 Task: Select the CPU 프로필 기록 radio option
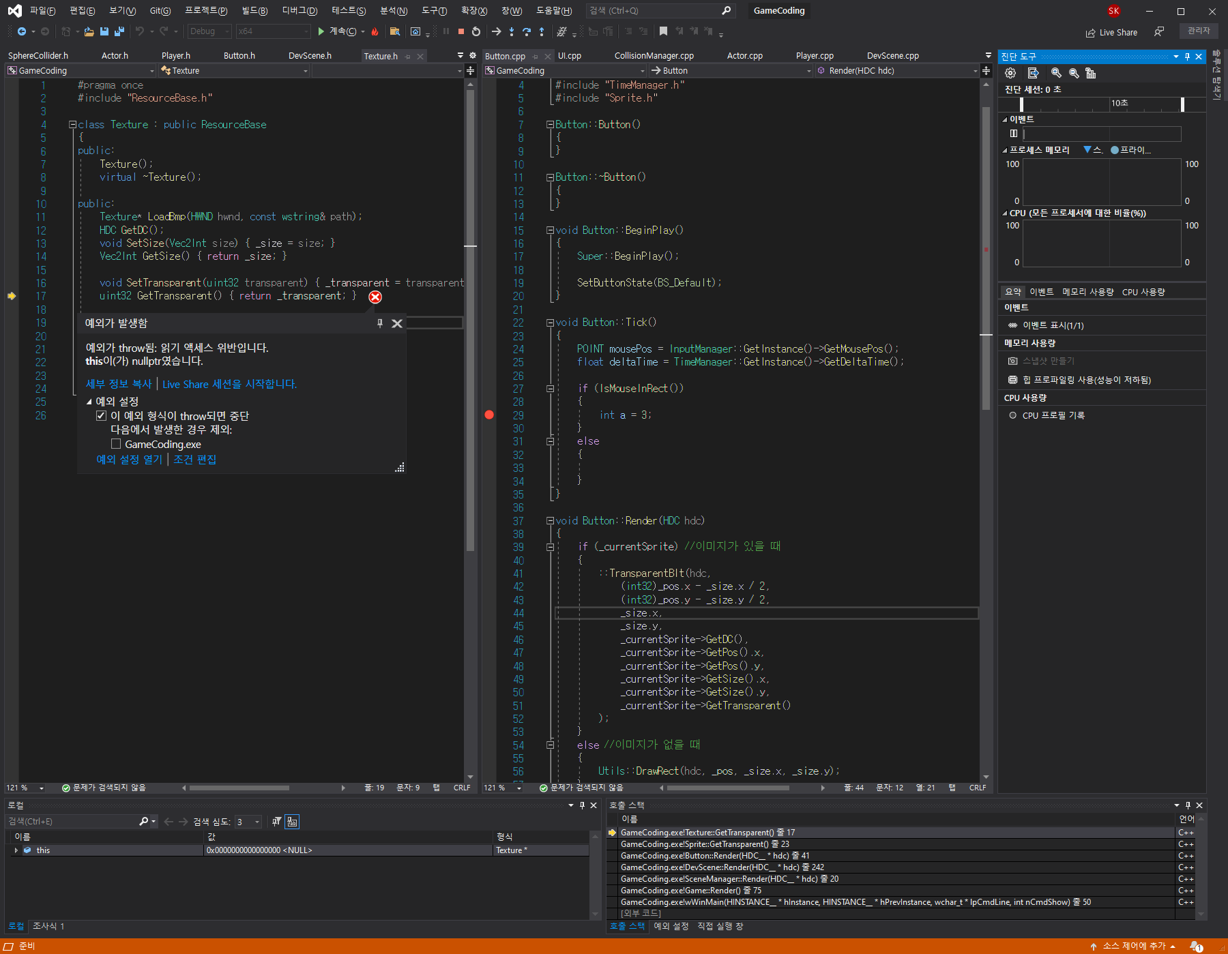click(x=1012, y=415)
